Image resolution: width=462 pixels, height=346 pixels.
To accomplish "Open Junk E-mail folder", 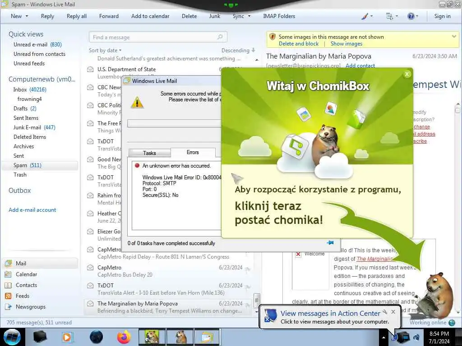I will click(x=34, y=127).
